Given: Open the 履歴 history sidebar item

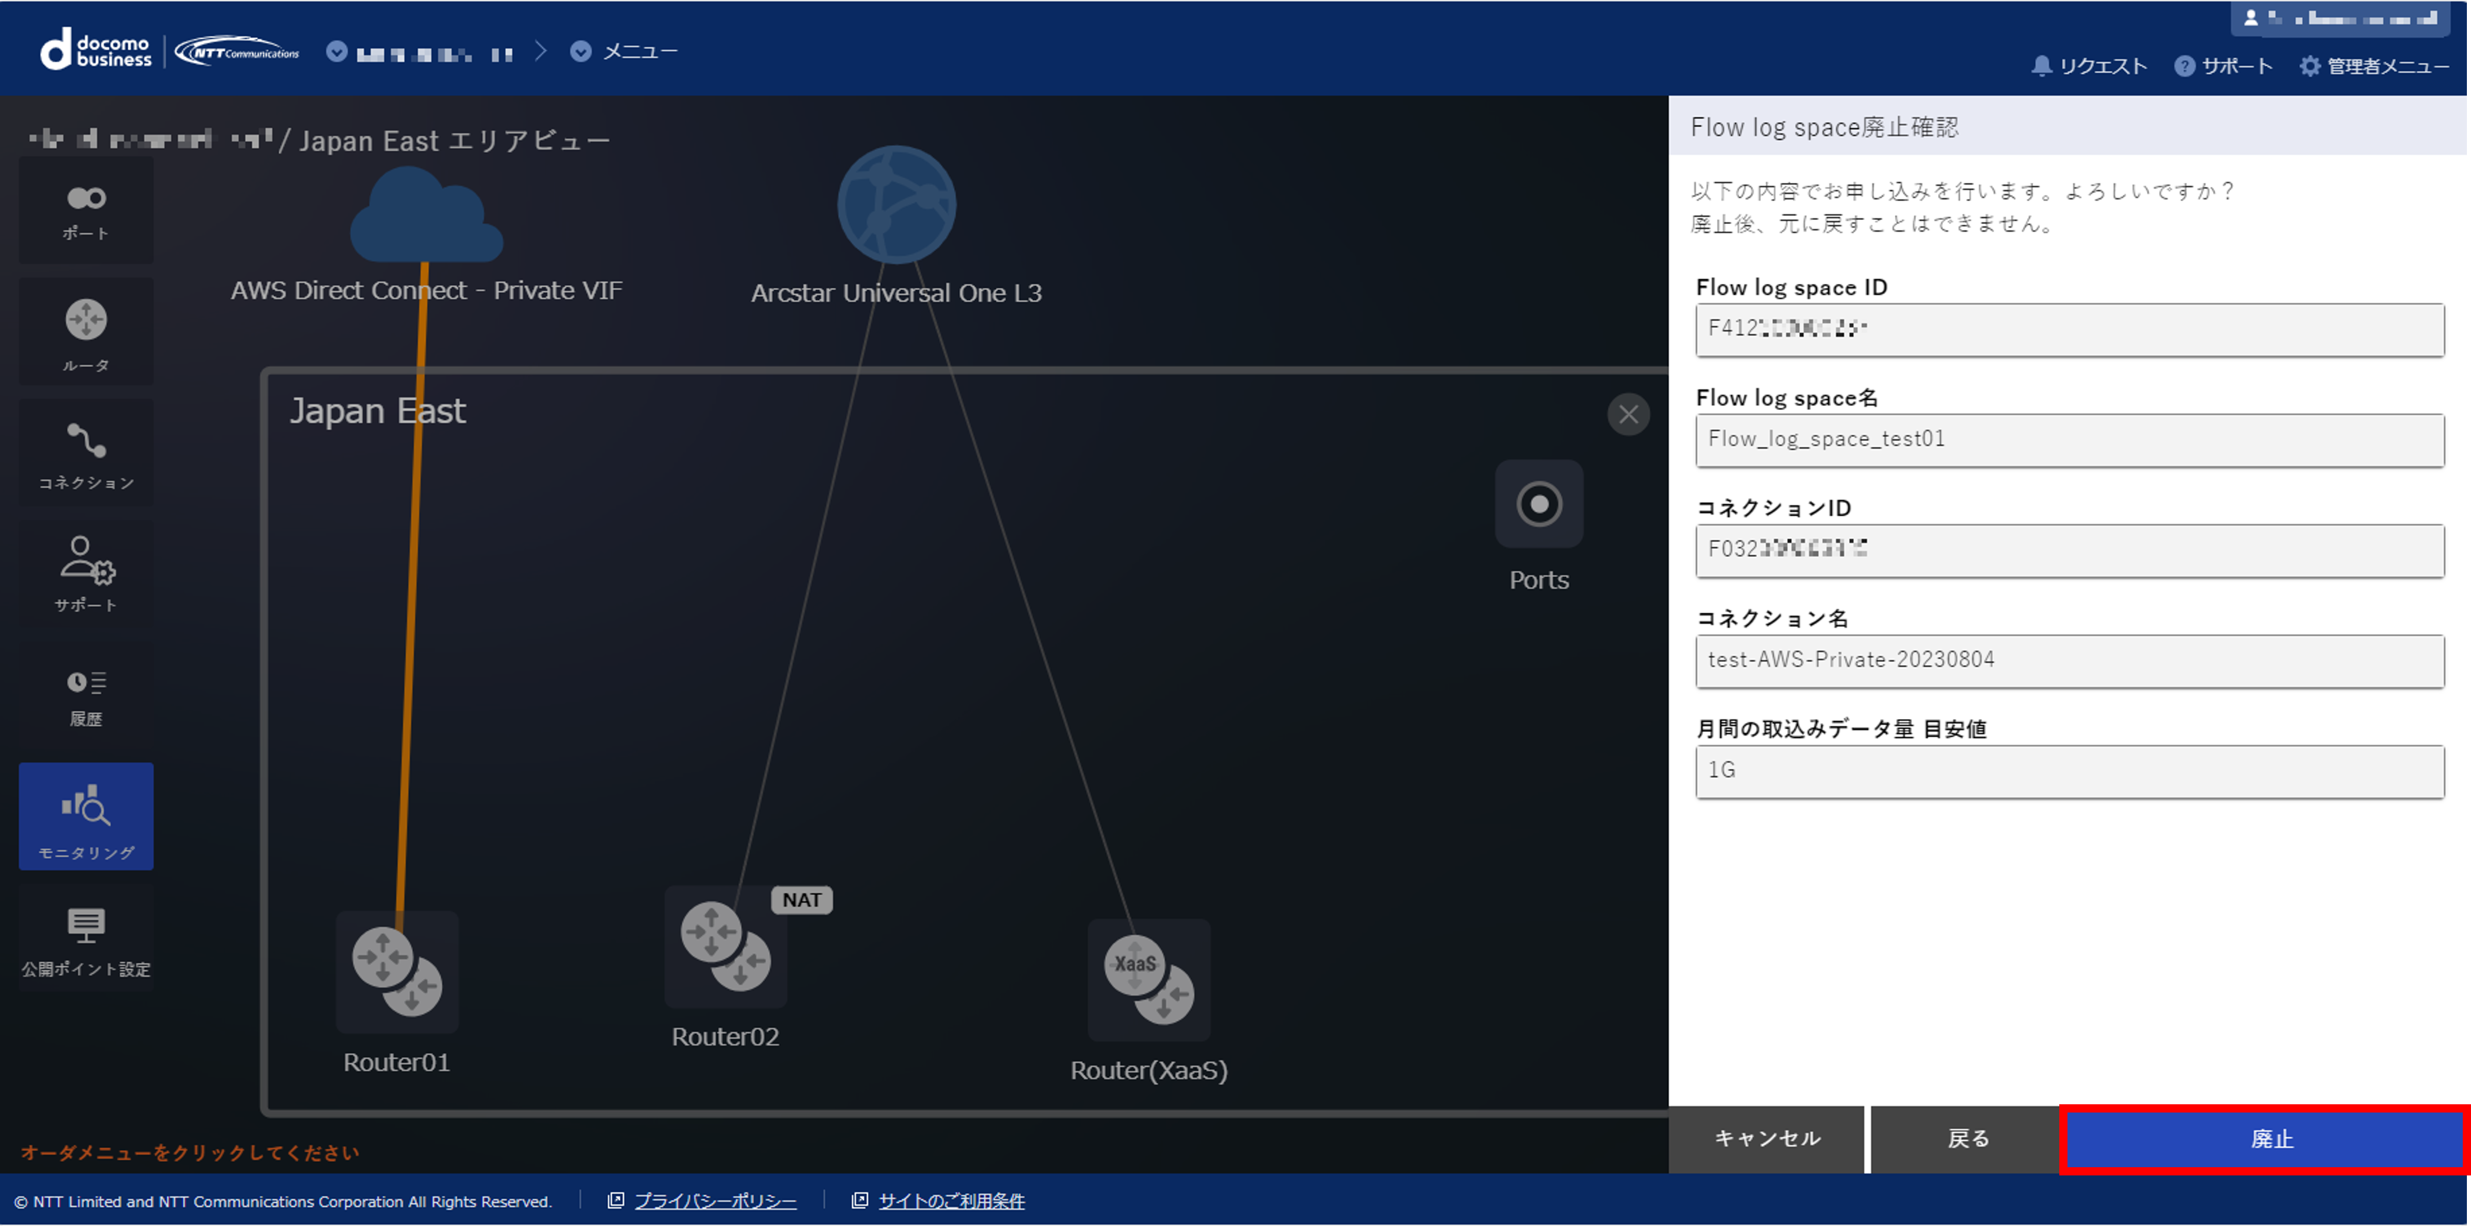Looking at the screenshot, I should click(x=86, y=696).
